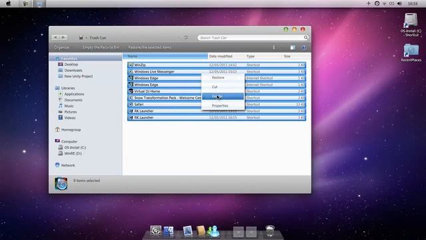
Task: Toggle the preview pane icon
Action: tap(293, 47)
